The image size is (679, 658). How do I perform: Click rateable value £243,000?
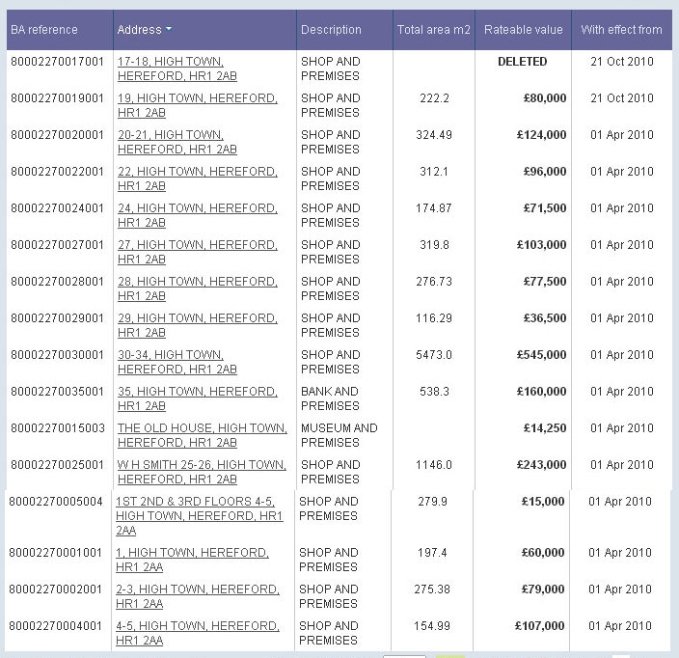542,465
